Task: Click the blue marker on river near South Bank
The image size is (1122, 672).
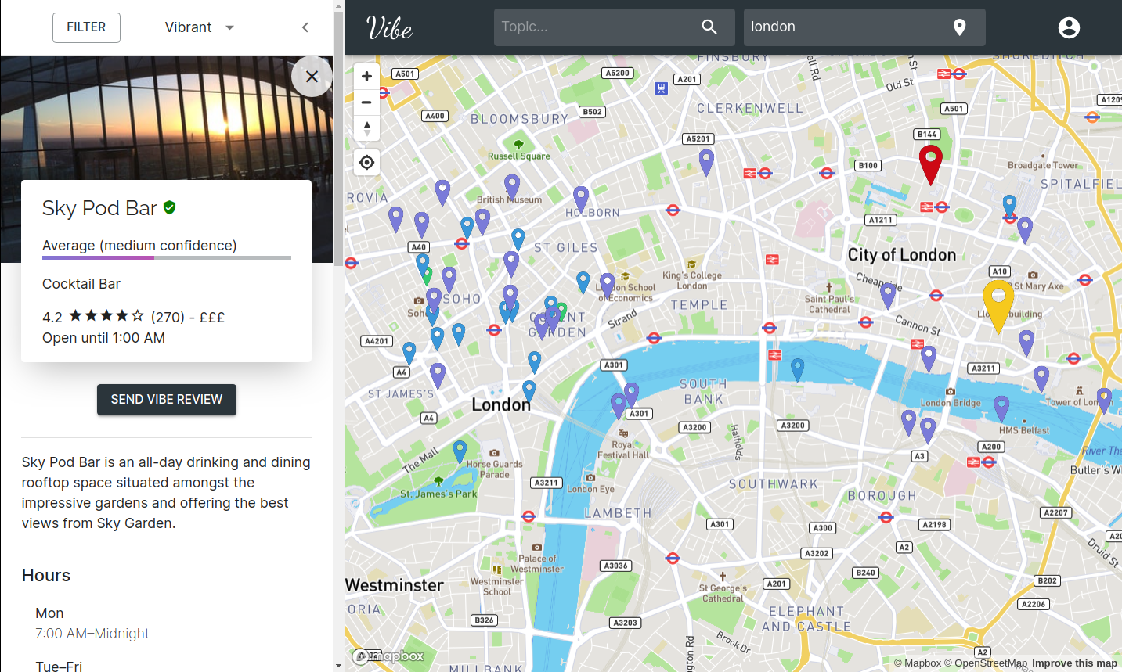Action: click(x=797, y=368)
